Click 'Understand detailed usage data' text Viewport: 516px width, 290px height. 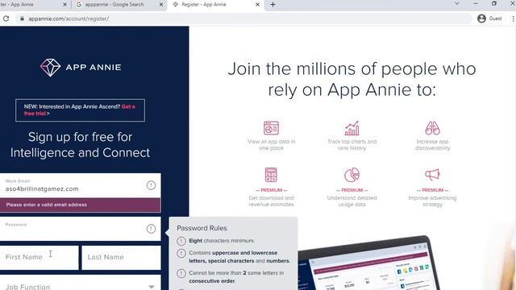coord(352,201)
